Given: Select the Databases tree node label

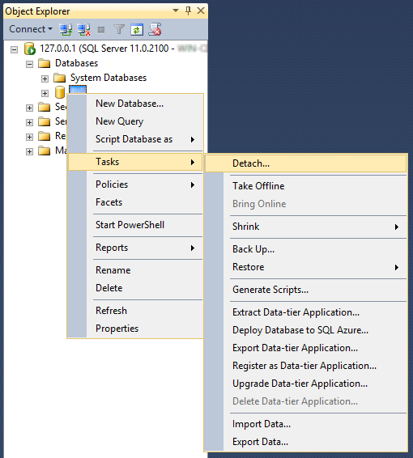Looking at the screenshot, I should (x=77, y=63).
